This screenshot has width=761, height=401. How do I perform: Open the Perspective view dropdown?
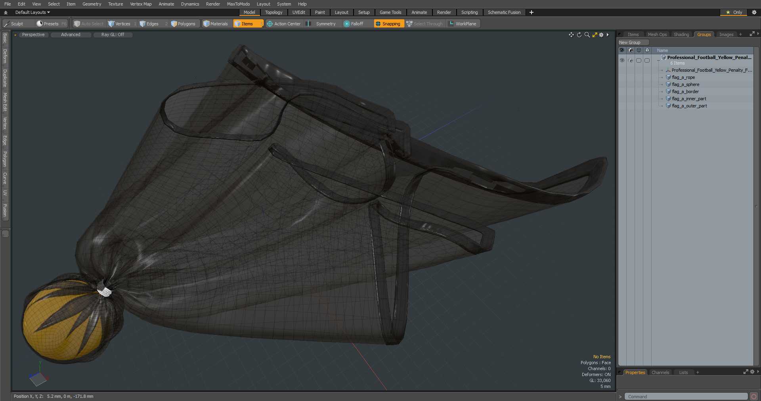(33, 35)
